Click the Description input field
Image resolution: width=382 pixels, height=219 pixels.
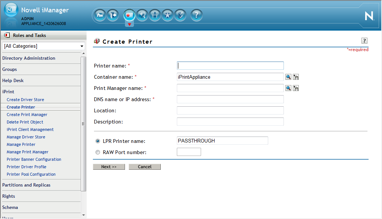(230, 122)
